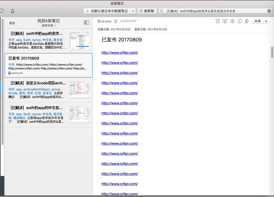Screen dimensions: 274x197
Task: Open note [已解决] 自定义Xcode项目arch
Action: coord(49,90)
